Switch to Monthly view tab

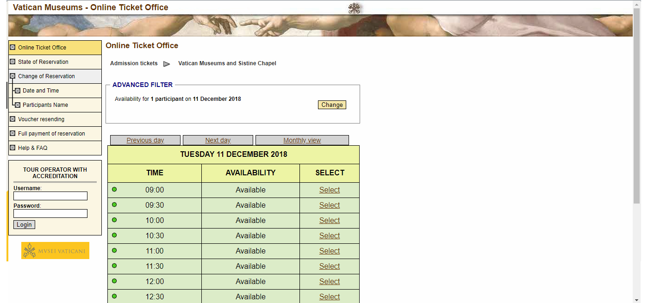click(x=302, y=140)
